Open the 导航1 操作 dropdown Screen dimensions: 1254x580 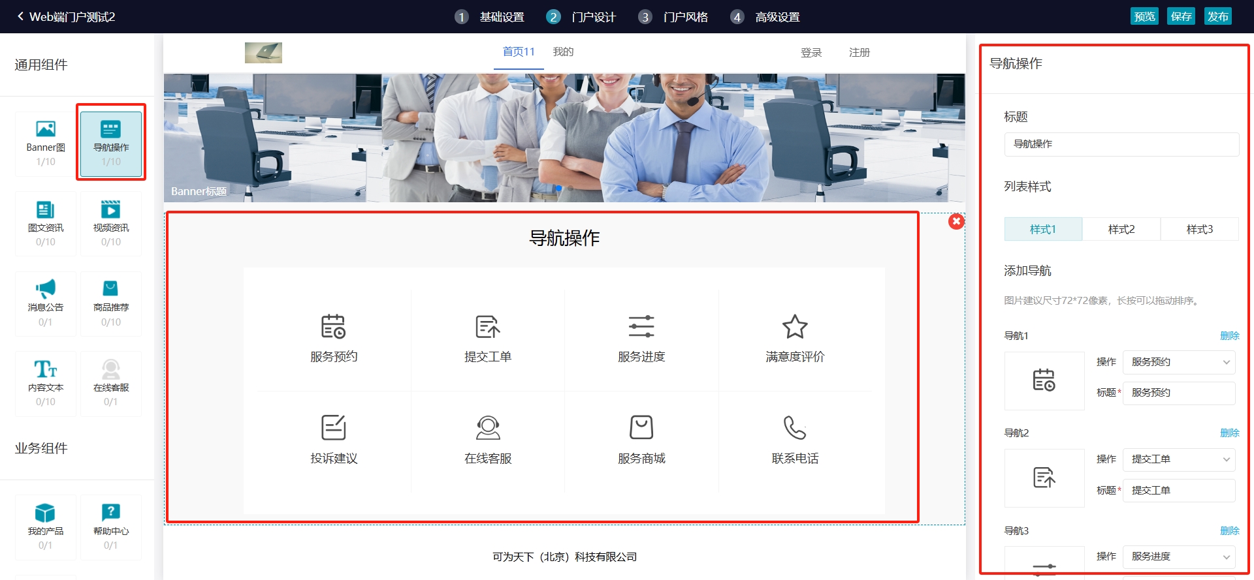click(x=1179, y=362)
